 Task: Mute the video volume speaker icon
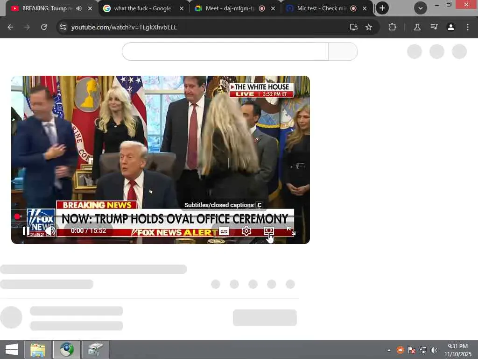(x=50, y=231)
